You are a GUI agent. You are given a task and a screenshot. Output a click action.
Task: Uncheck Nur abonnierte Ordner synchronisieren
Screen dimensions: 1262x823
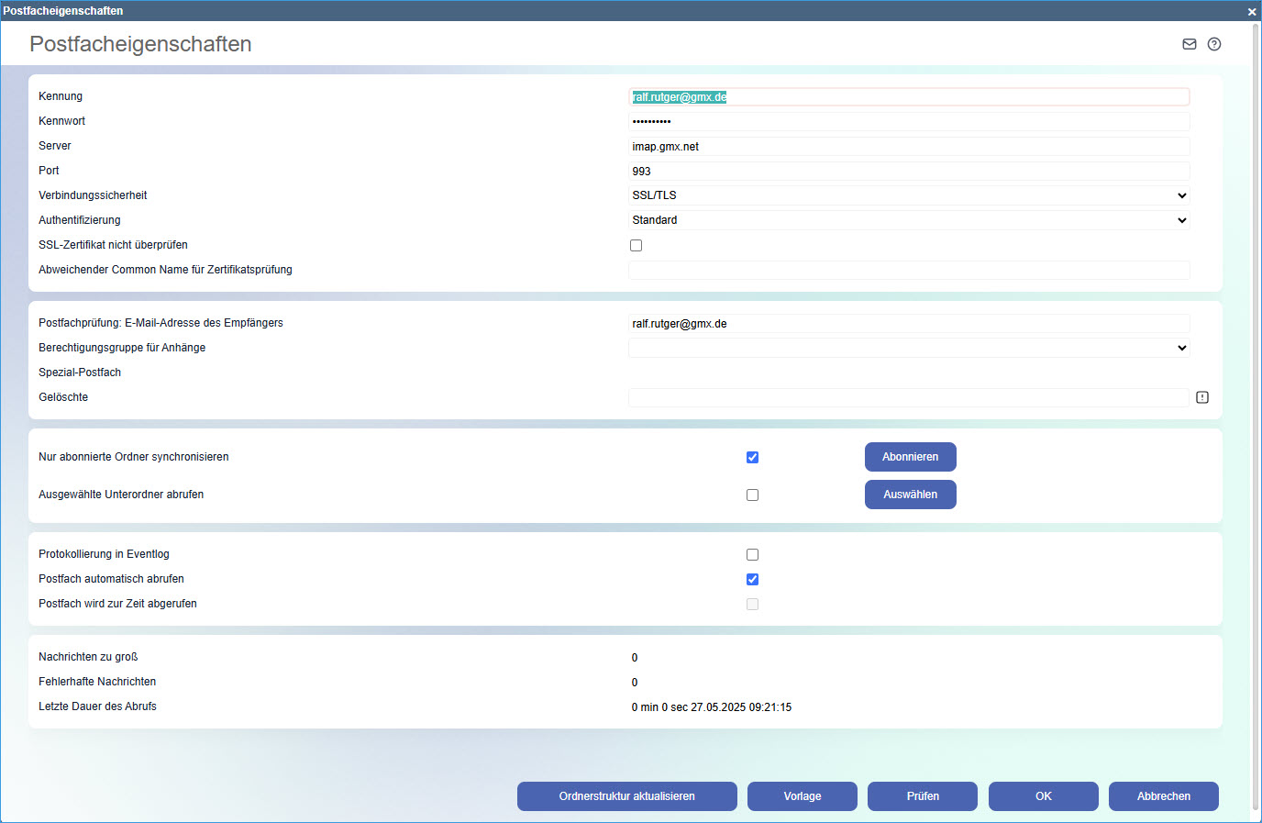click(752, 457)
